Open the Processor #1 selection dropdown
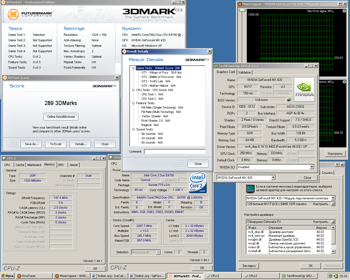 (x=158, y=252)
